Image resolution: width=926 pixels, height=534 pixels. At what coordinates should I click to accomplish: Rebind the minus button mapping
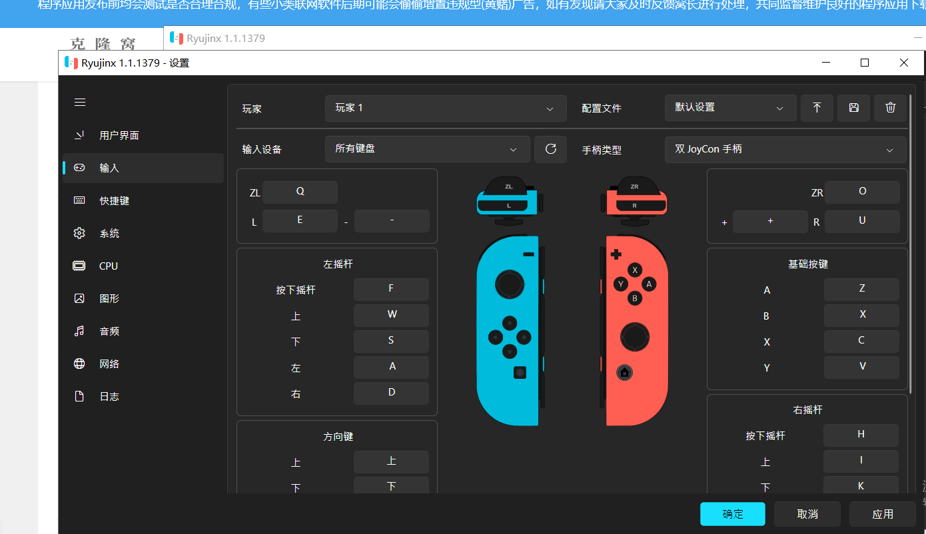tap(392, 220)
